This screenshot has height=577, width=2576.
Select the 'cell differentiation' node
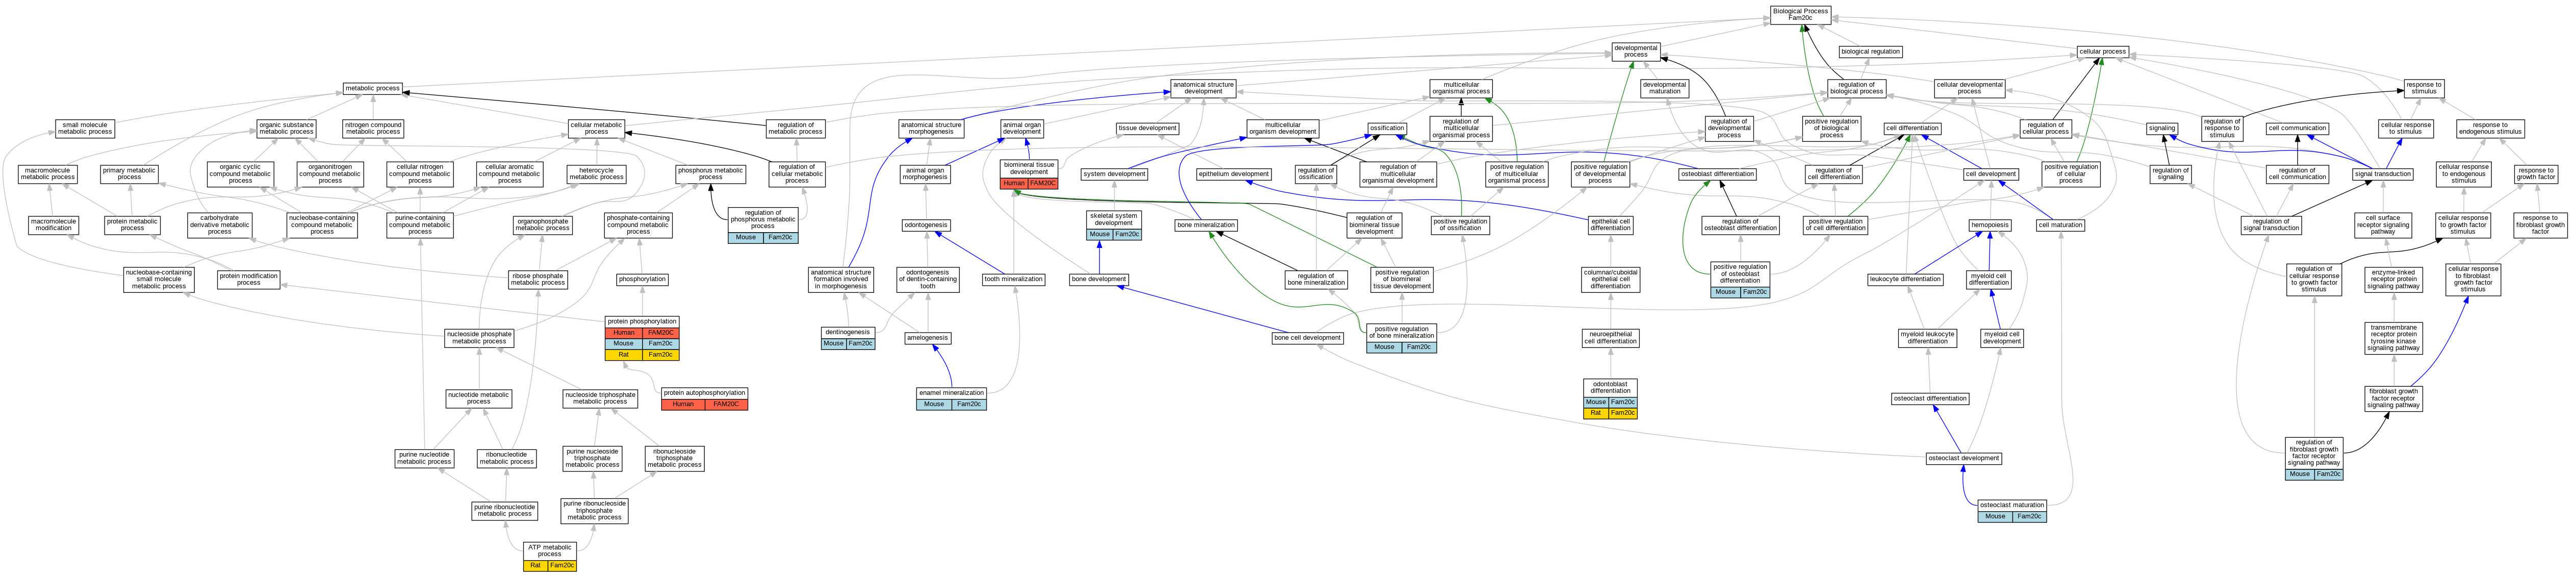[x=1913, y=129]
